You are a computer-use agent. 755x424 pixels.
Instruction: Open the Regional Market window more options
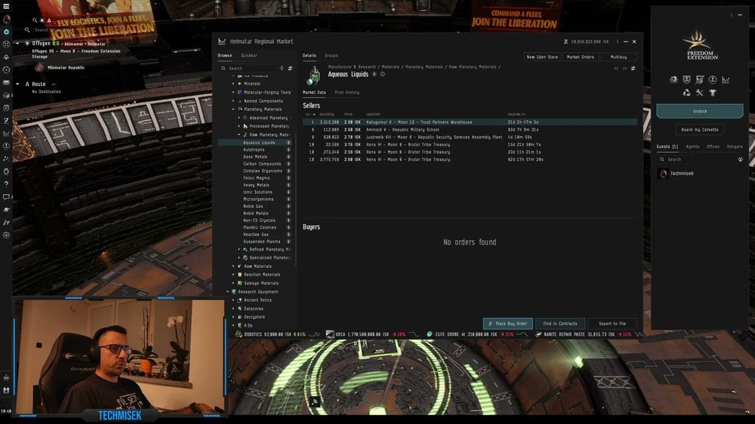coord(617,42)
